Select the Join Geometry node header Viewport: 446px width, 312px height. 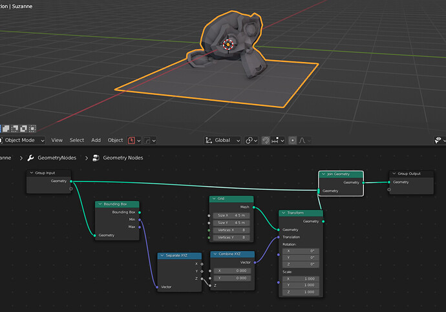341,174
